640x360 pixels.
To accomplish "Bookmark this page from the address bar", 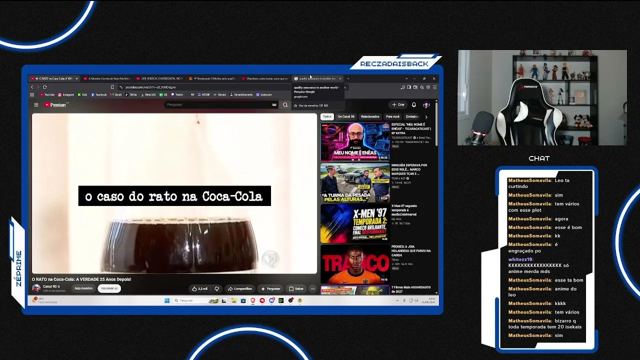I will [x=112, y=87].
